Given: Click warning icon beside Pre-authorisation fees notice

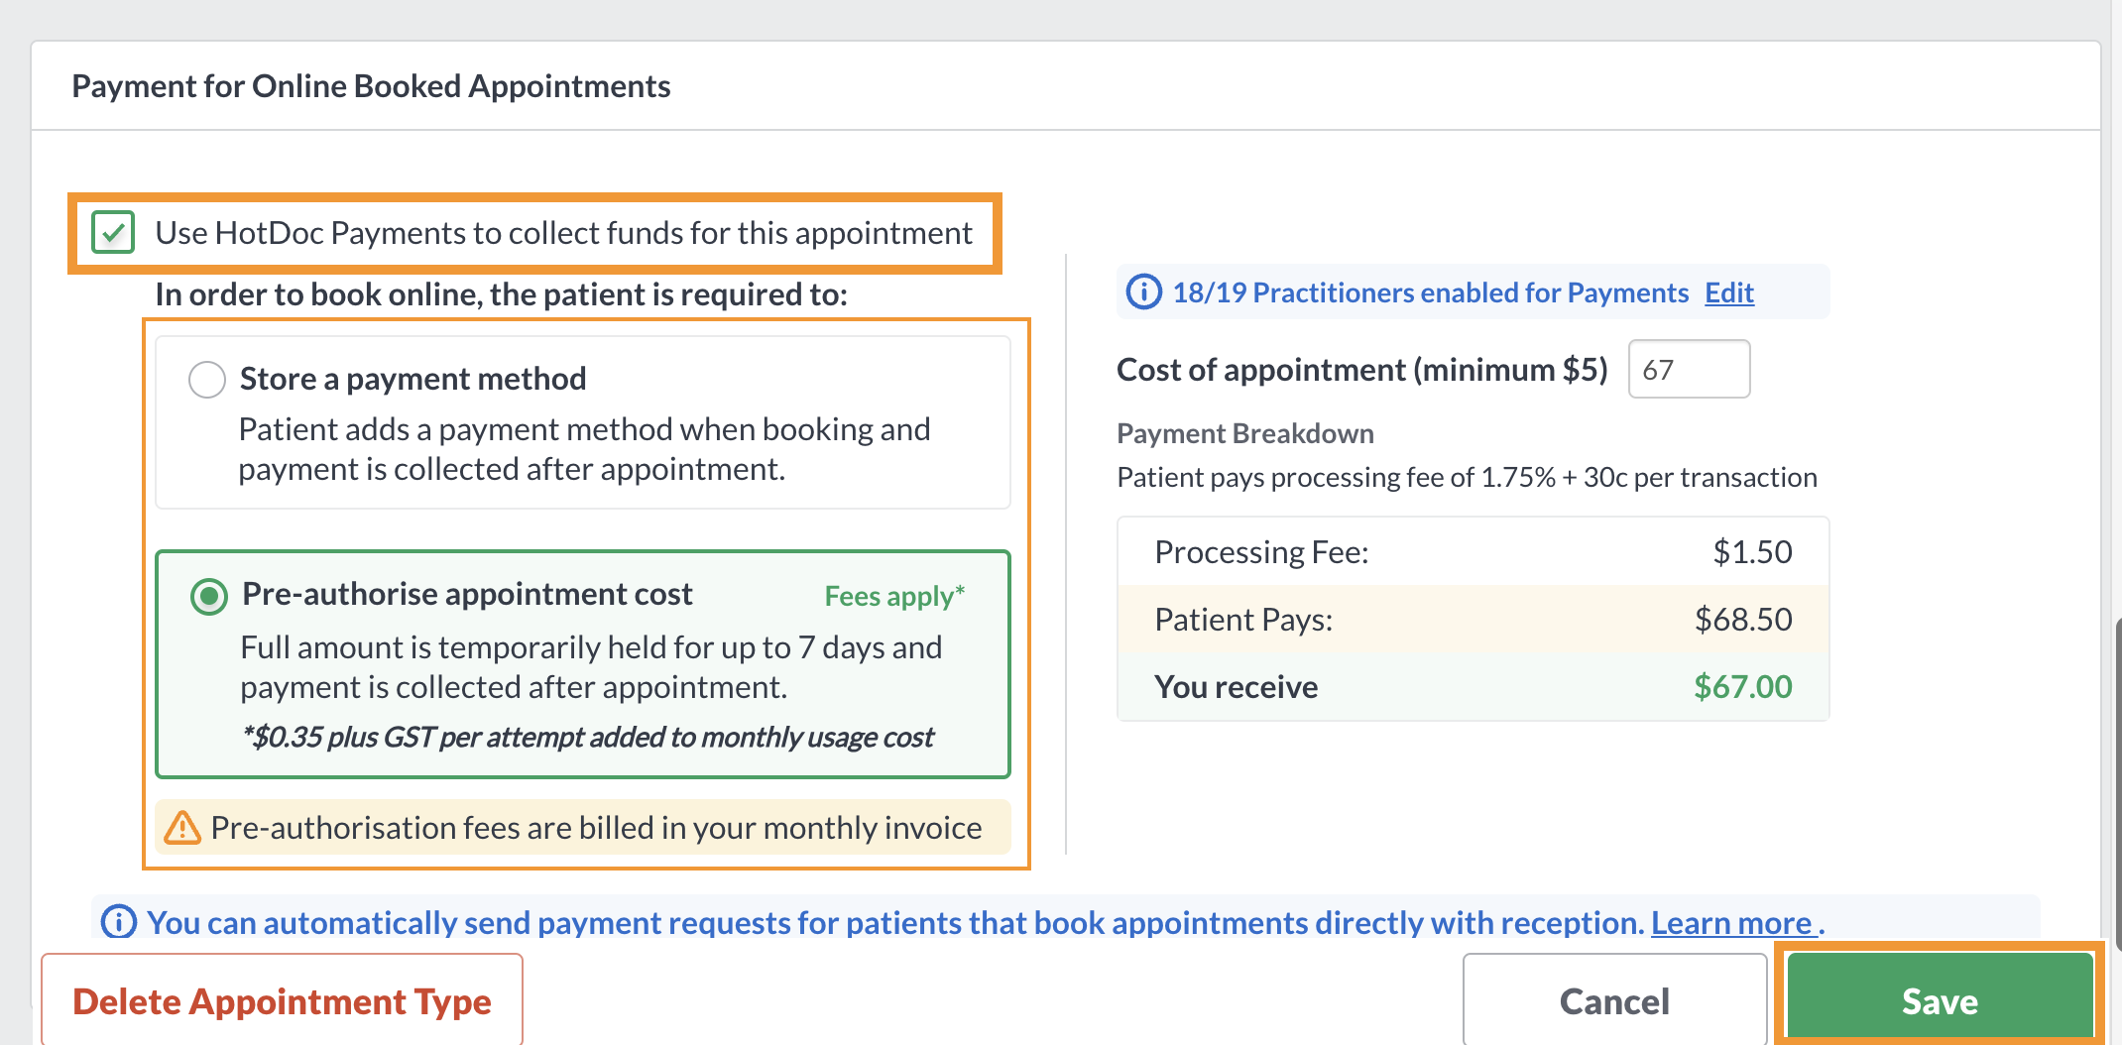Looking at the screenshot, I should (x=182, y=827).
